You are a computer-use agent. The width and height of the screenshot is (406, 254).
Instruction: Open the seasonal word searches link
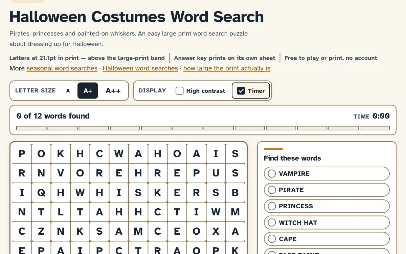pos(62,68)
